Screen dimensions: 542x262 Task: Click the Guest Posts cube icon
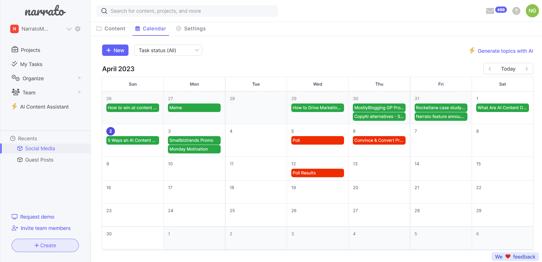pos(20,160)
